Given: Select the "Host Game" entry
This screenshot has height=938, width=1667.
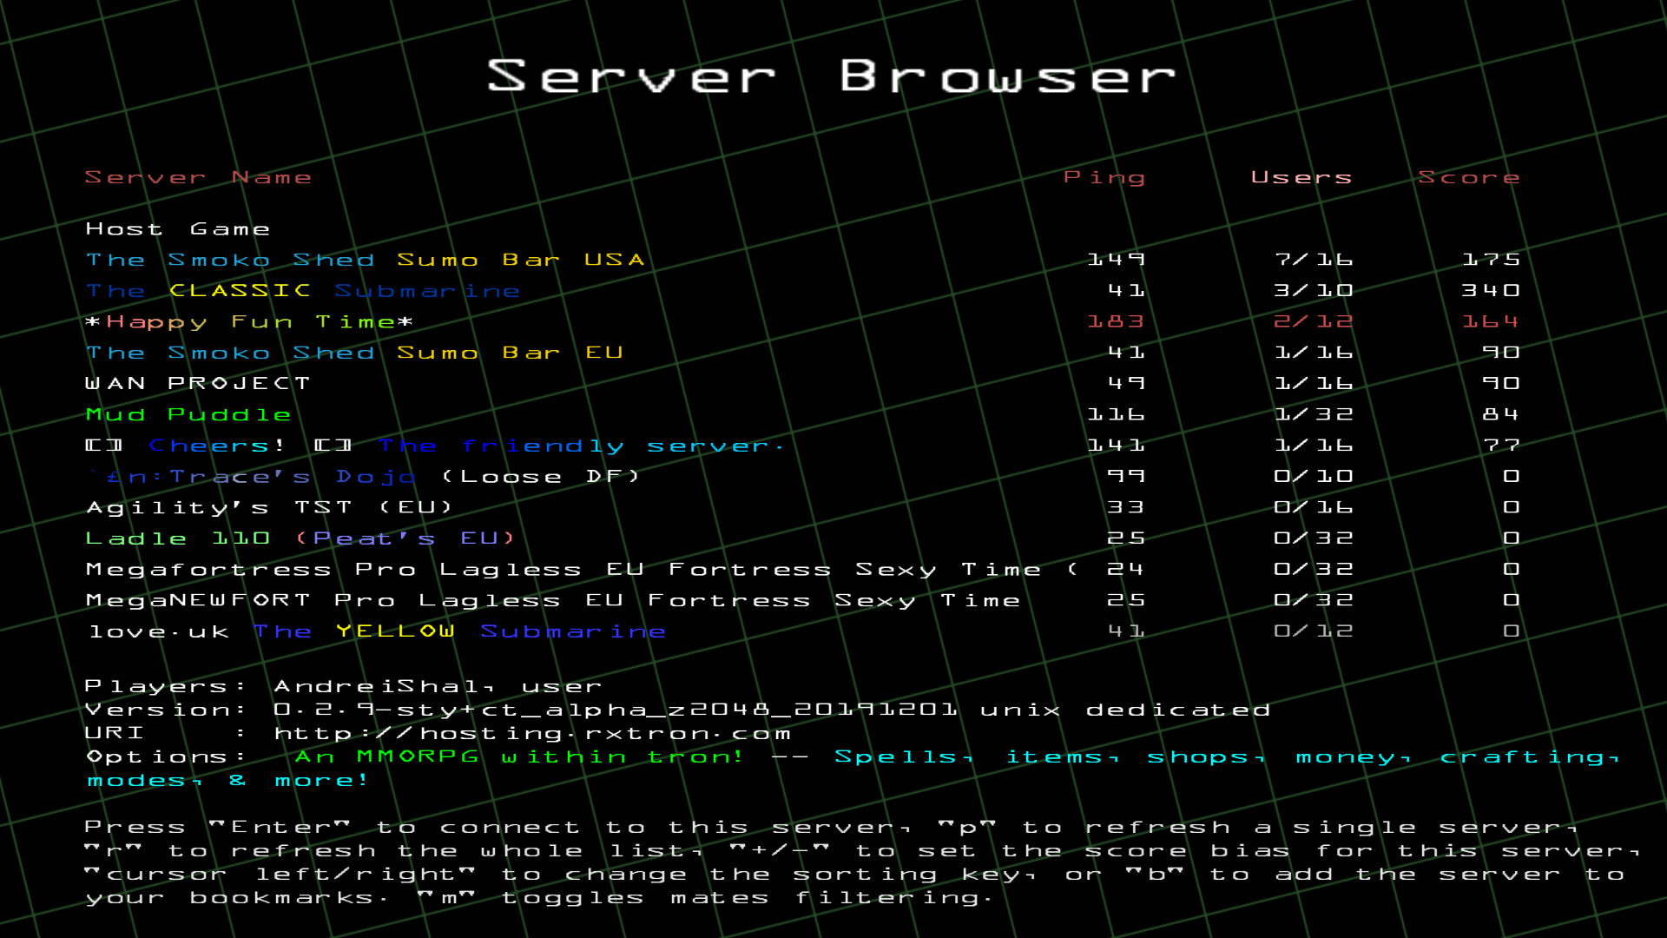Looking at the screenshot, I should 177,228.
